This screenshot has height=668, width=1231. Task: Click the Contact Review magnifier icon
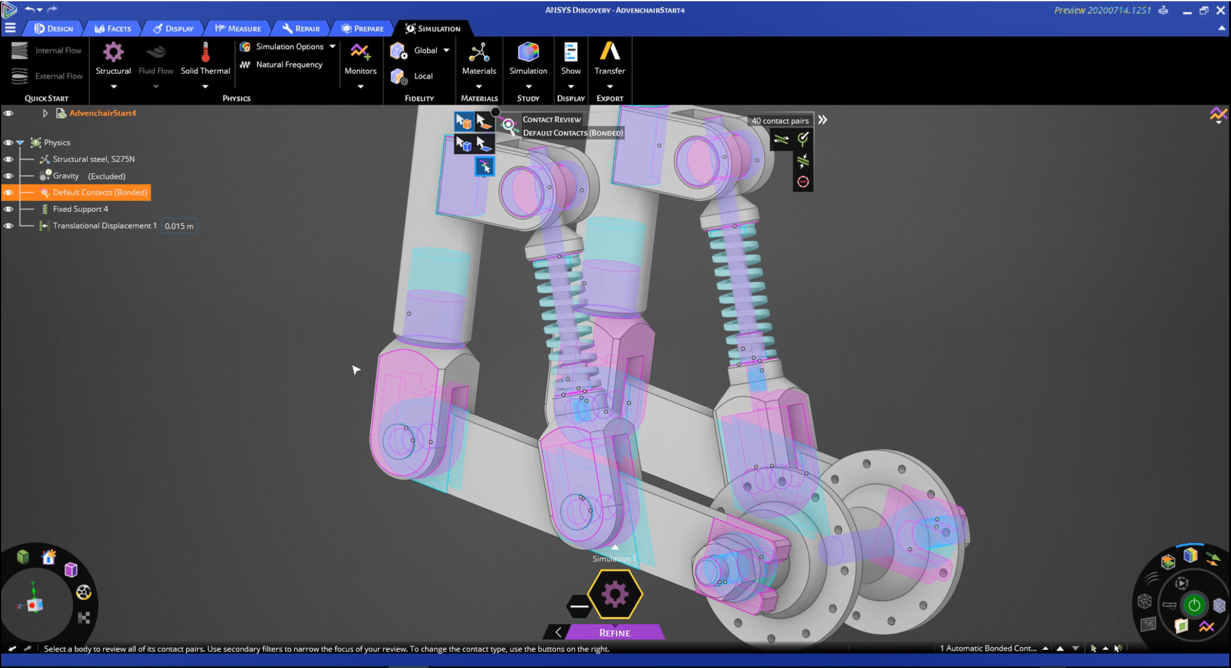coord(509,126)
